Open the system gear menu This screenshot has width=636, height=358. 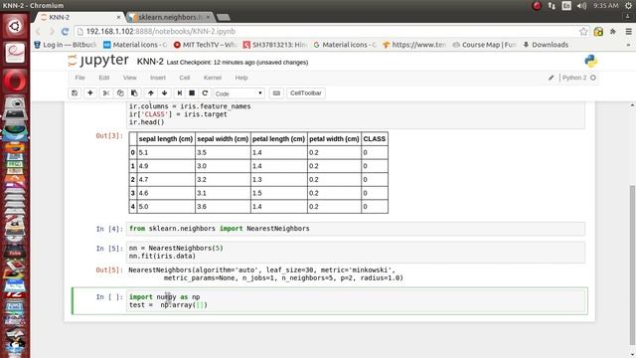[628, 6]
